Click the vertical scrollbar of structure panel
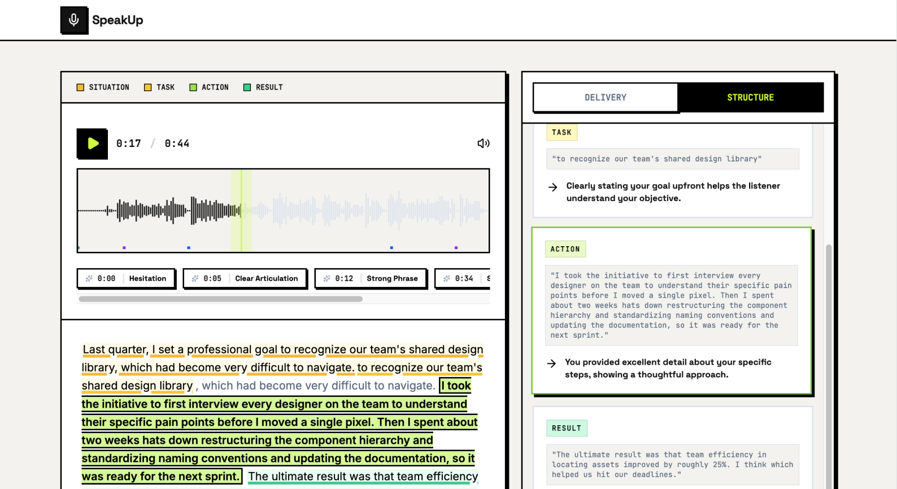The image size is (897, 489). tap(829, 366)
